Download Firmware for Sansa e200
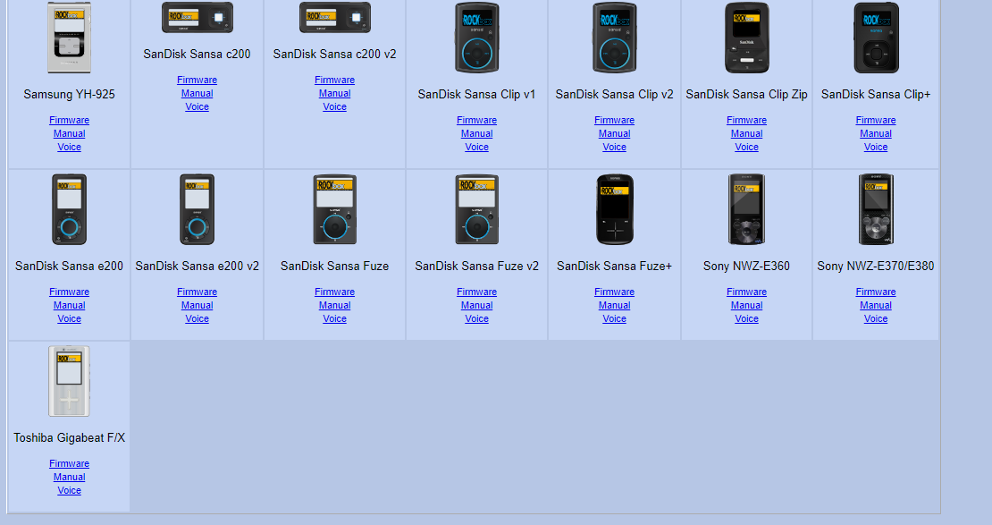This screenshot has width=992, height=525. [69, 292]
